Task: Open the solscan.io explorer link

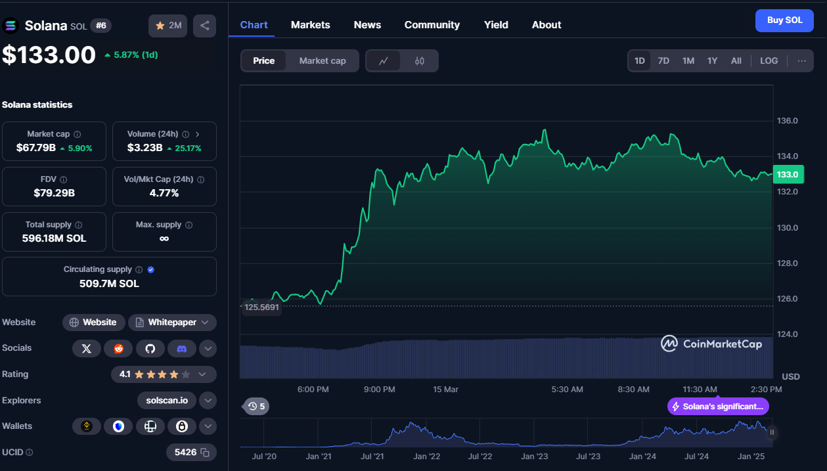Action: pos(167,400)
